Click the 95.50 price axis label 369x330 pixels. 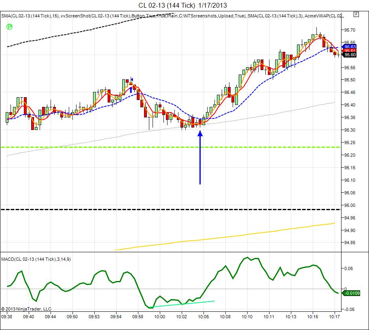coord(350,80)
